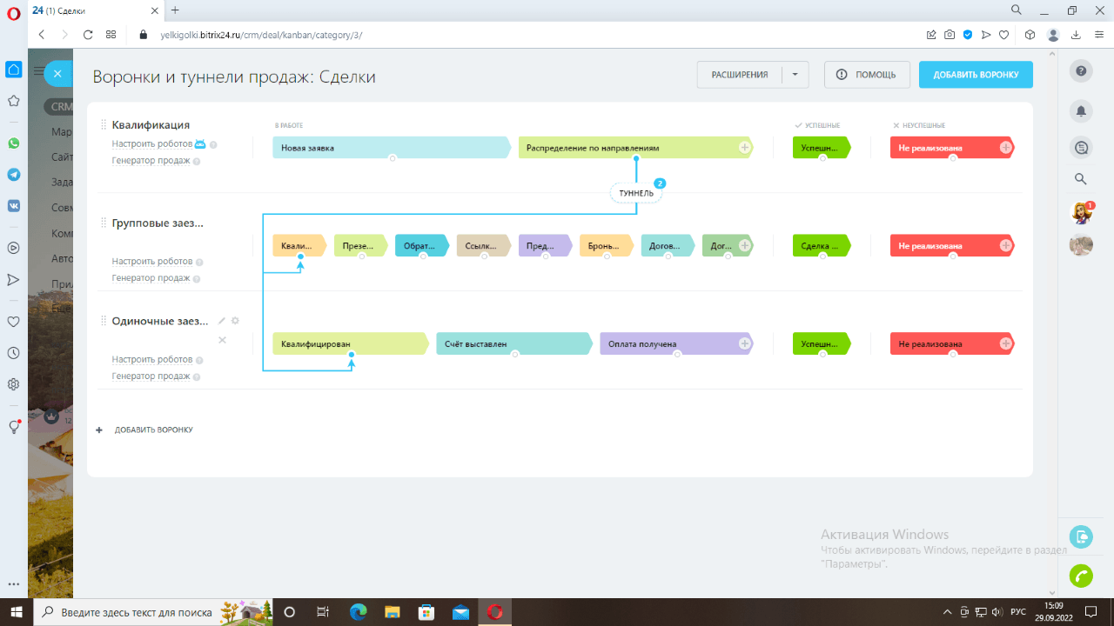Open the notifications bell icon
The width and height of the screenshot is (1114, 626).
[x=1081, y=110]
